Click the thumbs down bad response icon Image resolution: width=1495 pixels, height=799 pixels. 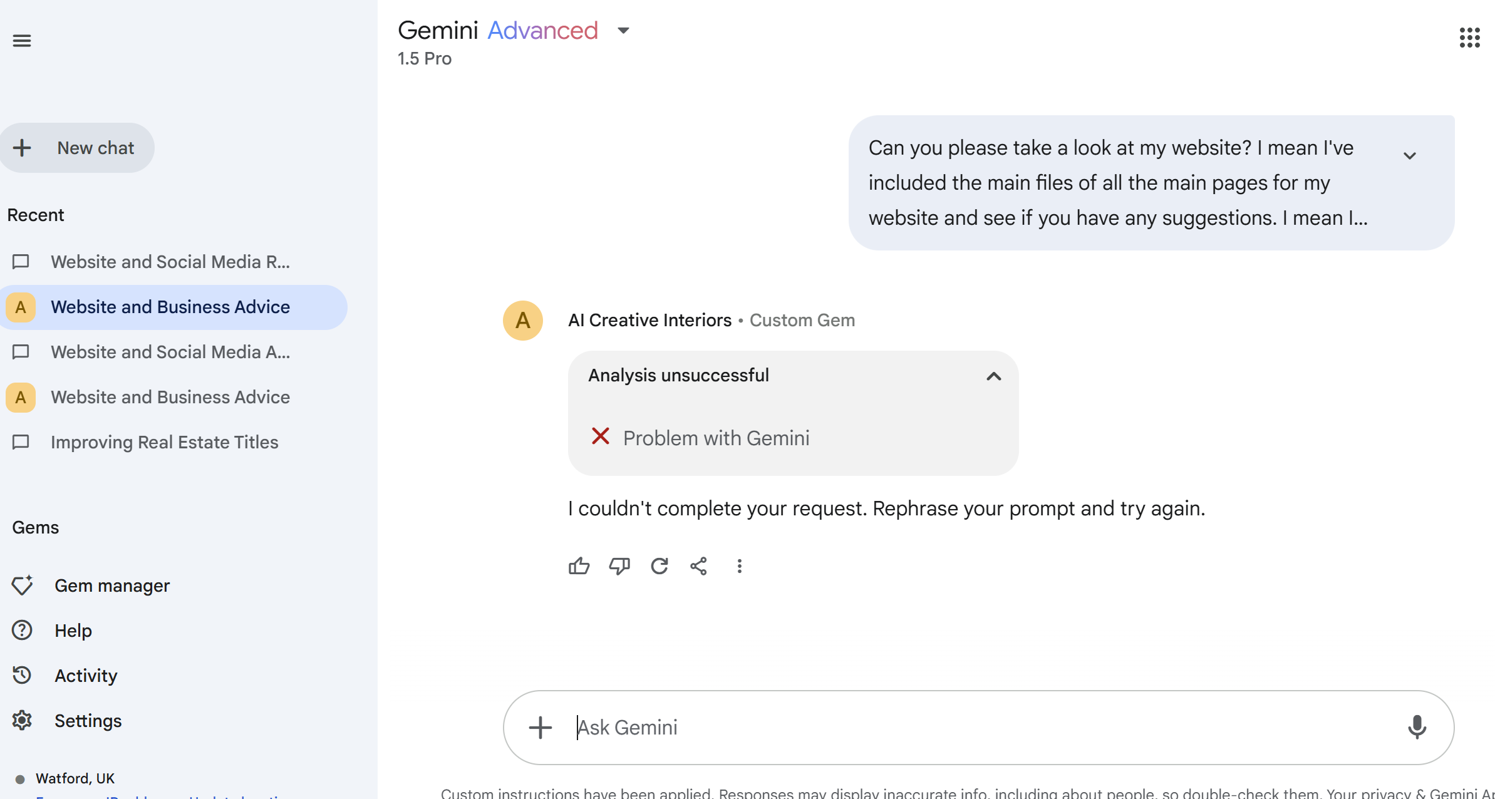(619, 566)
